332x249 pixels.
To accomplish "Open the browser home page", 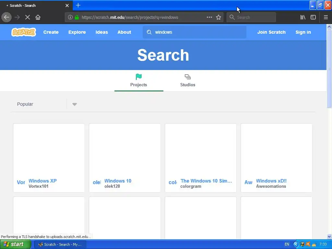I will [38, 17].
